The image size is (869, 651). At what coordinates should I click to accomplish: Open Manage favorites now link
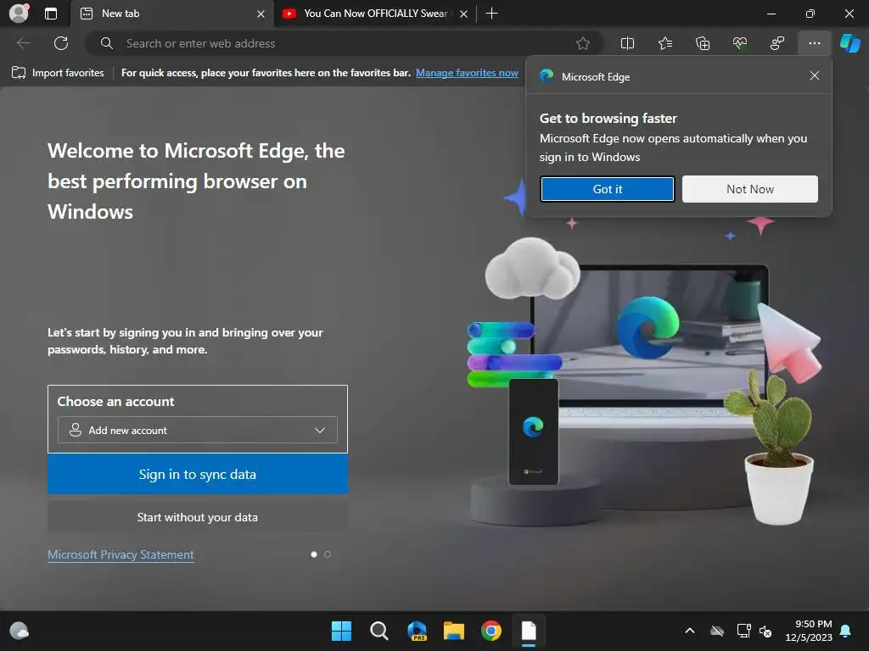467,73
